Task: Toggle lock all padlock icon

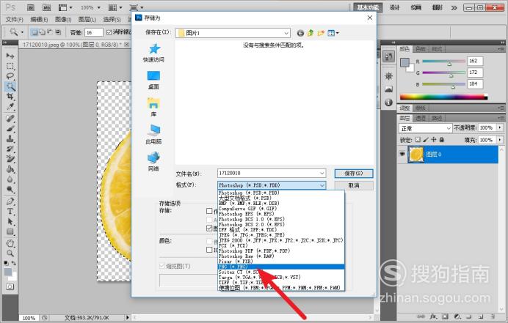Action: click(x=441, y=140)
